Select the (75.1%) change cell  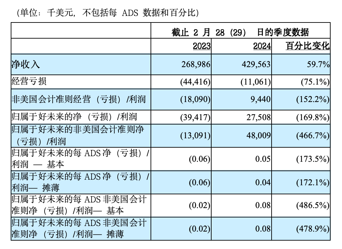click(x=312, y=82)
